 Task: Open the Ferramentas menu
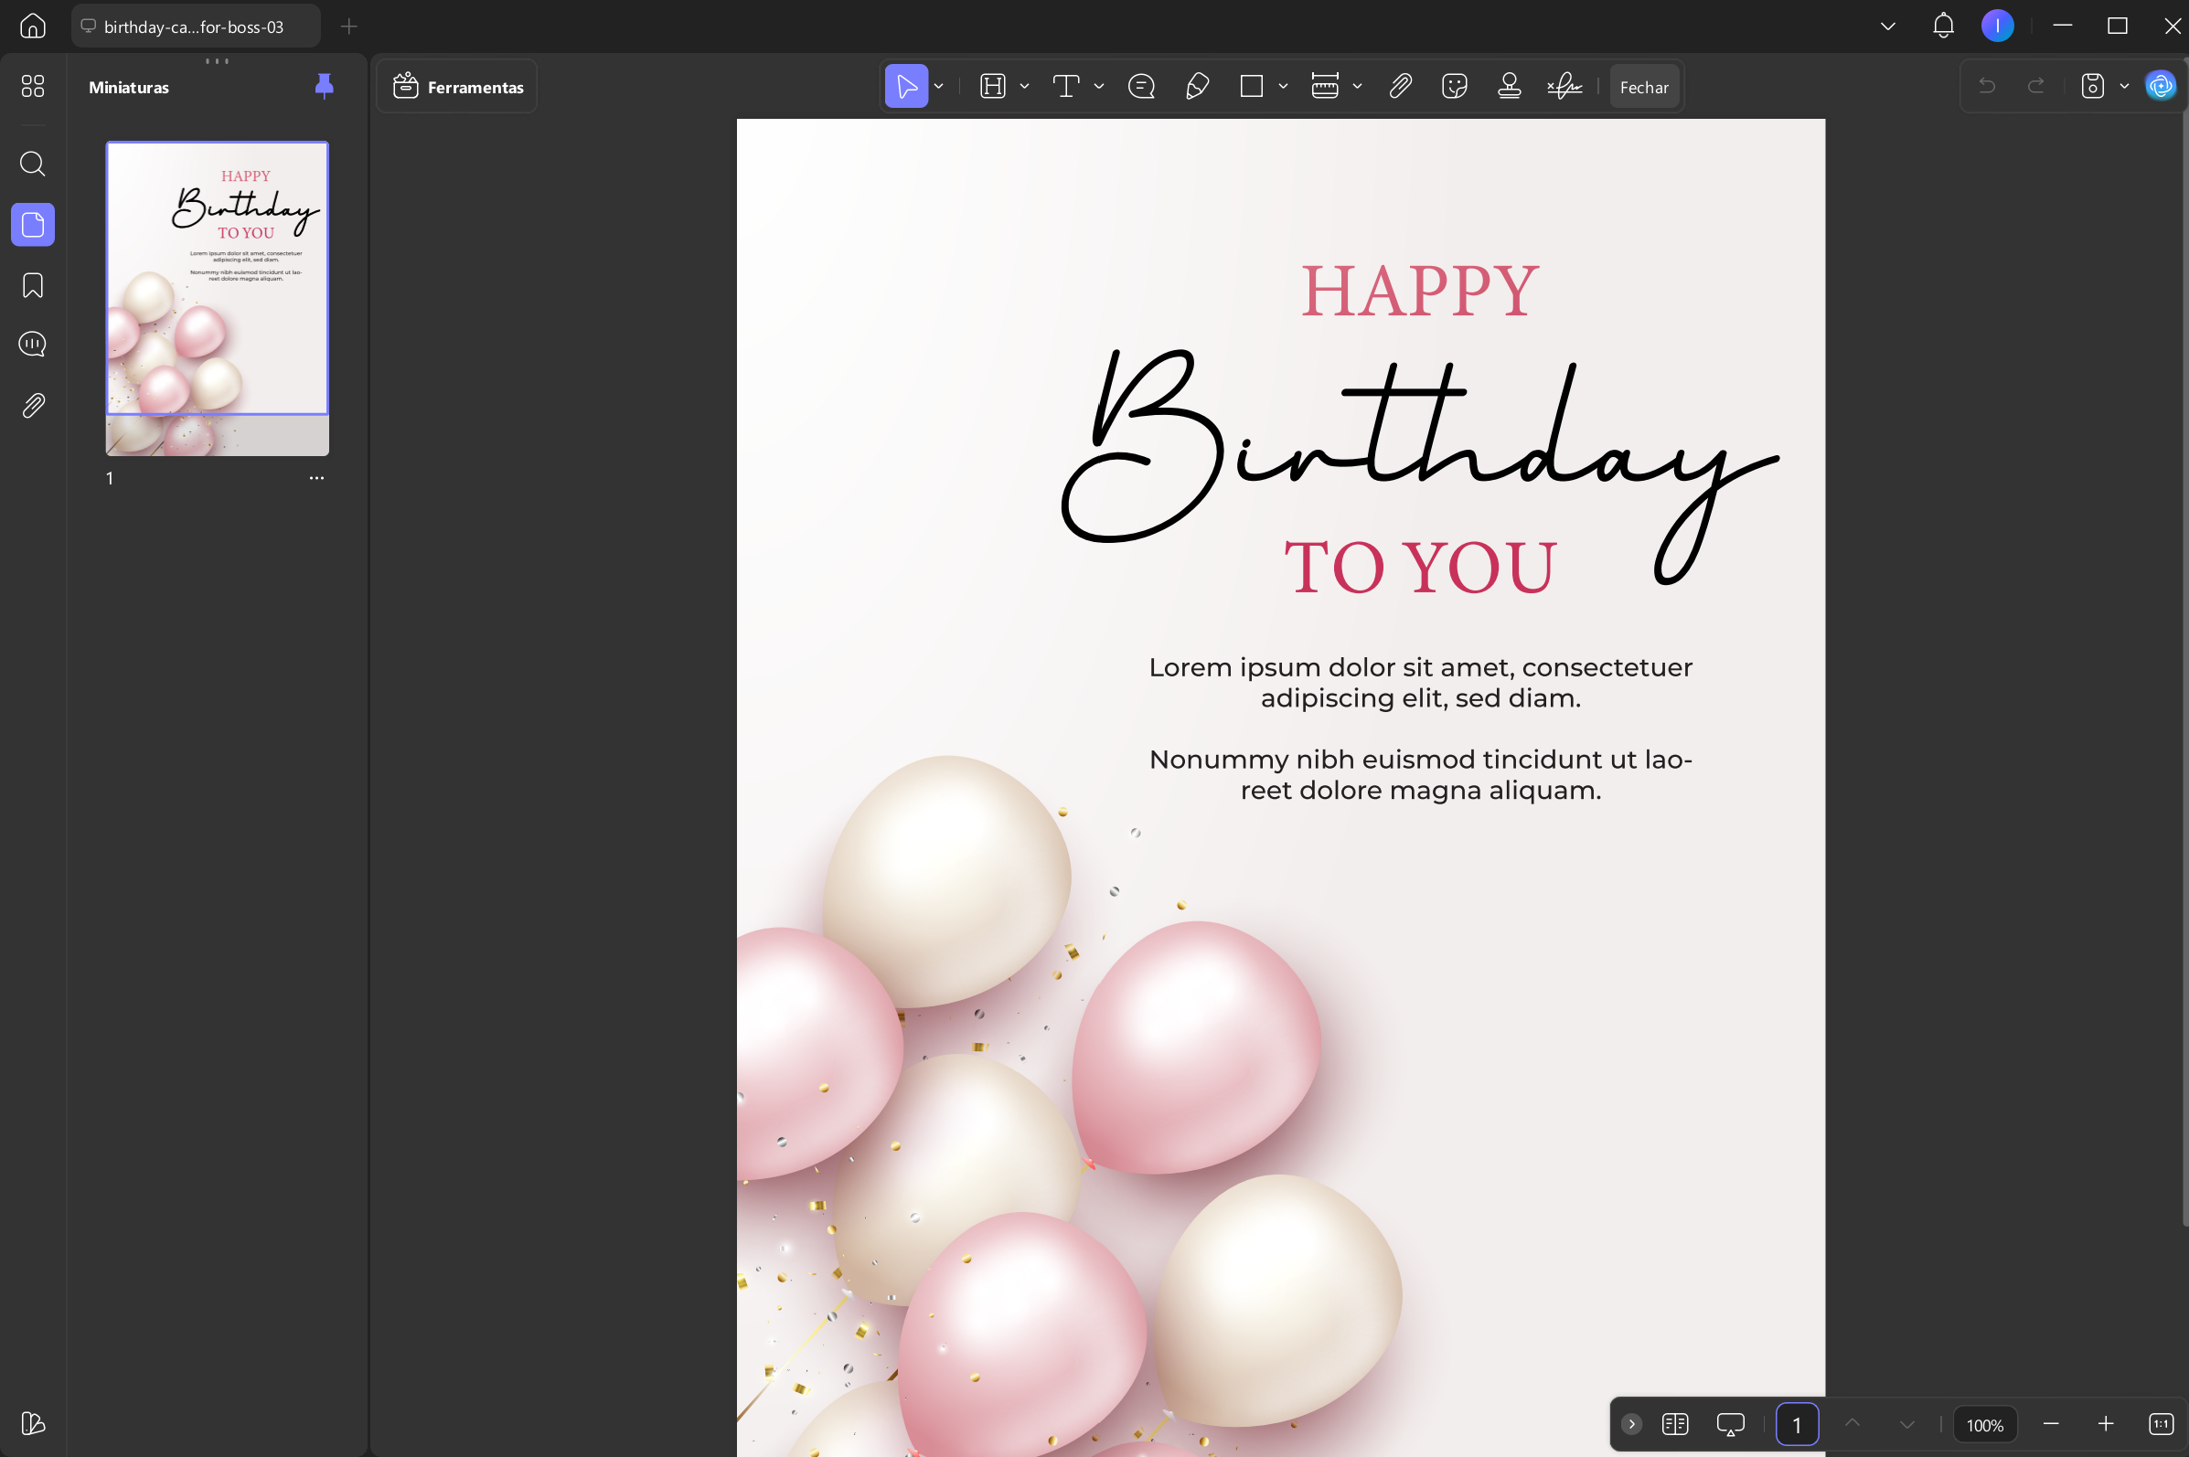pos(457,87)
